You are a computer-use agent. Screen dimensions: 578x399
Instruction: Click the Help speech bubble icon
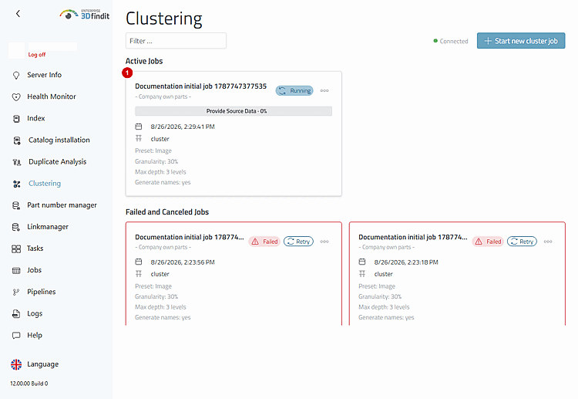(x=16, y=336)
